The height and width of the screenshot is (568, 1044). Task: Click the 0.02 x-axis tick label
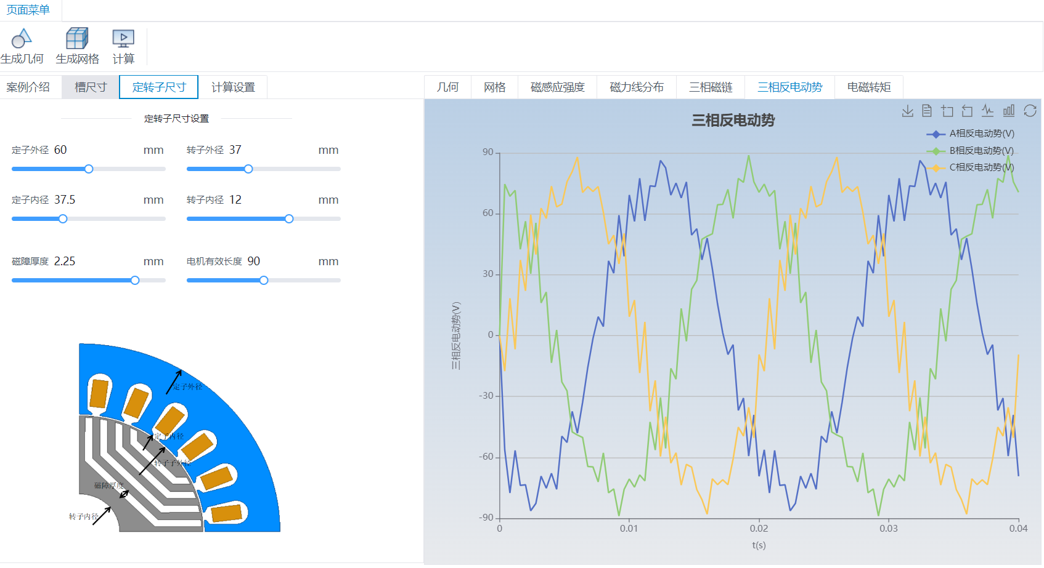coord(759,529)
